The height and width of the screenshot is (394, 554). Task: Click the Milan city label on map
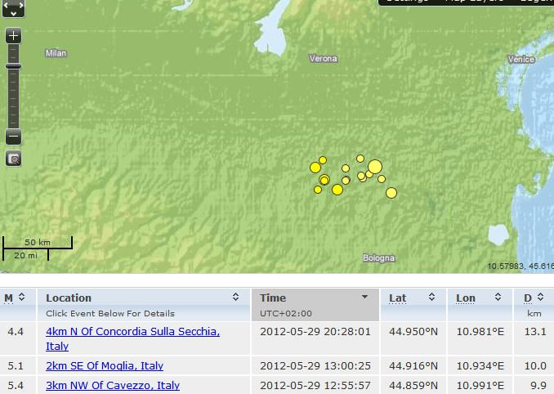[56, 53]
